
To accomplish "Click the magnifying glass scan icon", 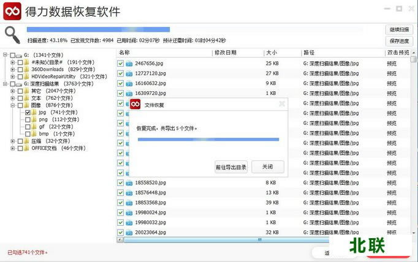I will tap(12, 36).
